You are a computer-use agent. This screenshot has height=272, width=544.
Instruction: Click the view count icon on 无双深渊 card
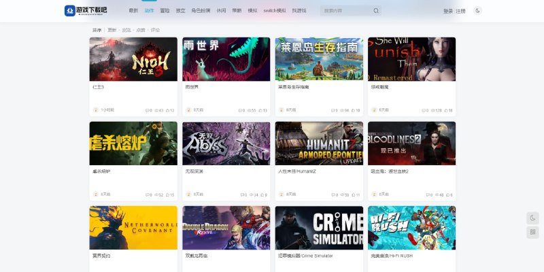coord(251,195)
